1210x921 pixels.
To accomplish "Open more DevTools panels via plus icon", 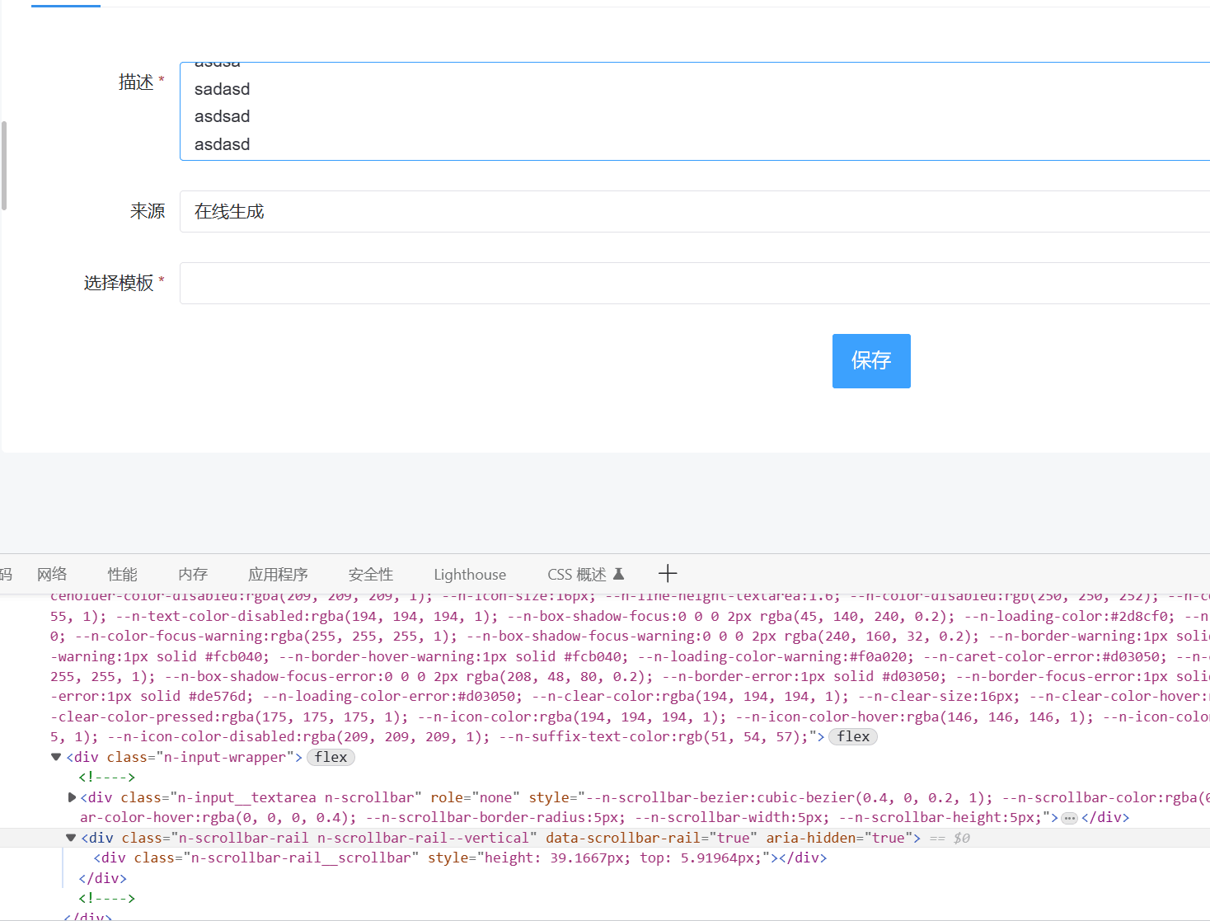I will point(667,573).
